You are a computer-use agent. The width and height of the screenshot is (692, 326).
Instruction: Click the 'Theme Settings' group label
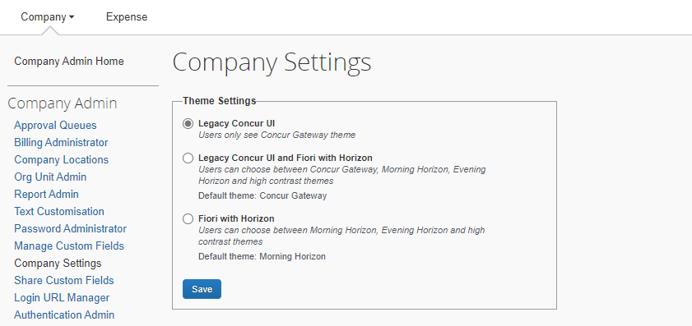tap(220, 101)
